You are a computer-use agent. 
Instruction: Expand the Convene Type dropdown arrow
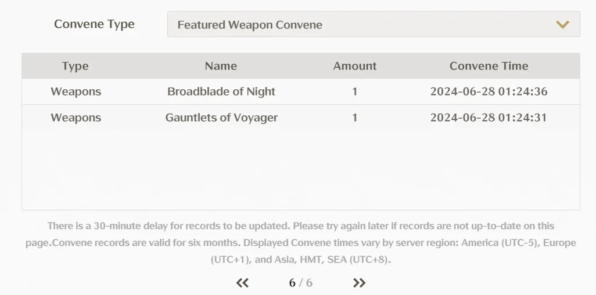click(x=562, y=25)
